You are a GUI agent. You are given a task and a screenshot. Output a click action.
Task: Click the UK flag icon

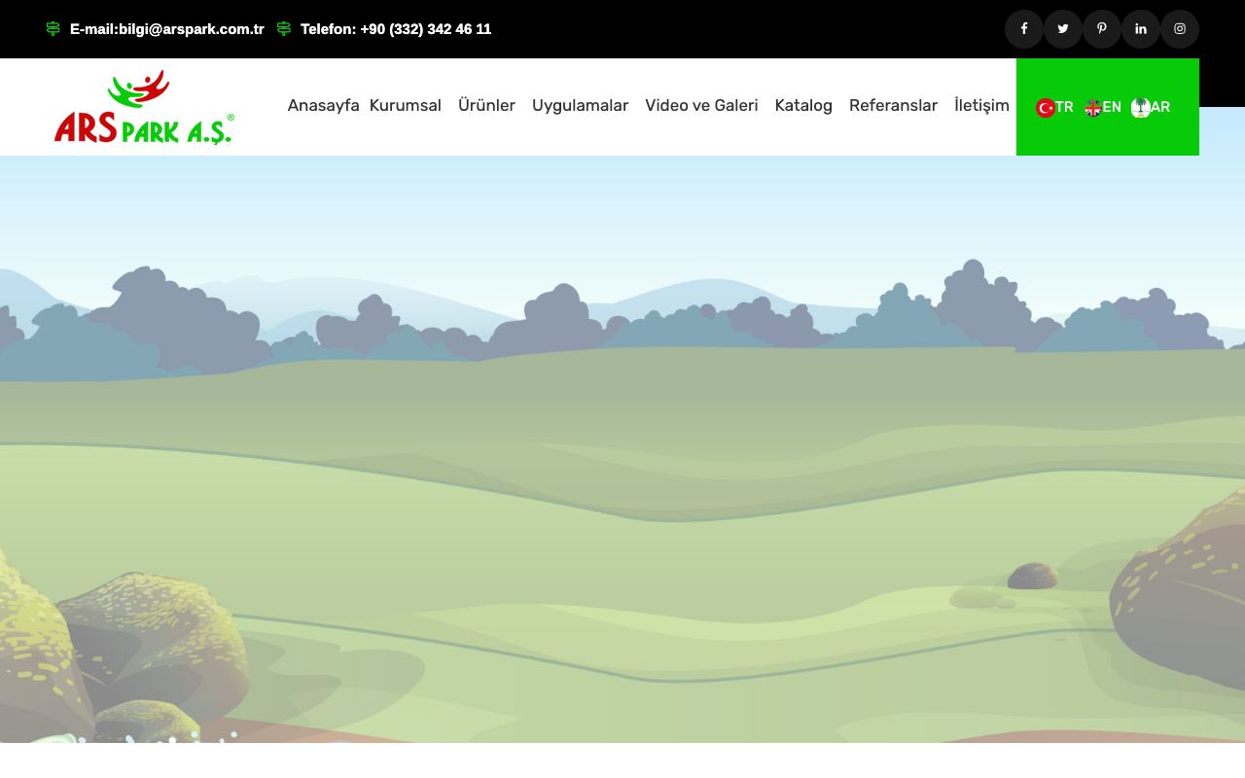pos(1092,108)
